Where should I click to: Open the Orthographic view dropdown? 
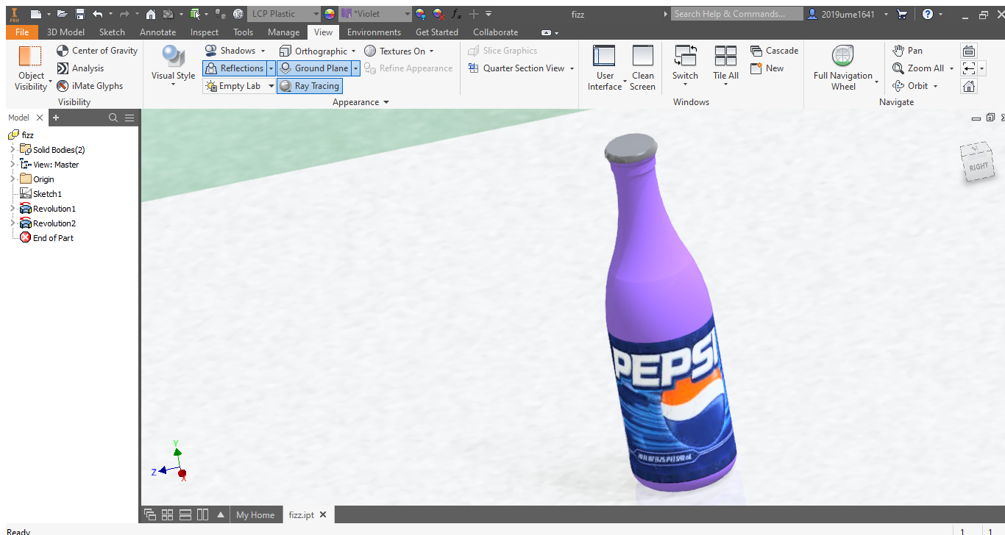tap(353, 51)
